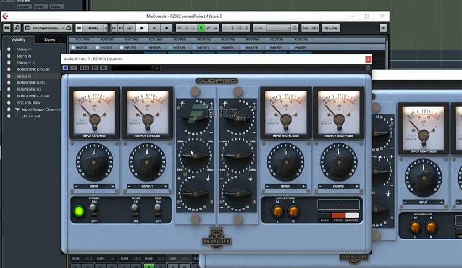Open the plugin window functions menu arrow

(368, 68)
